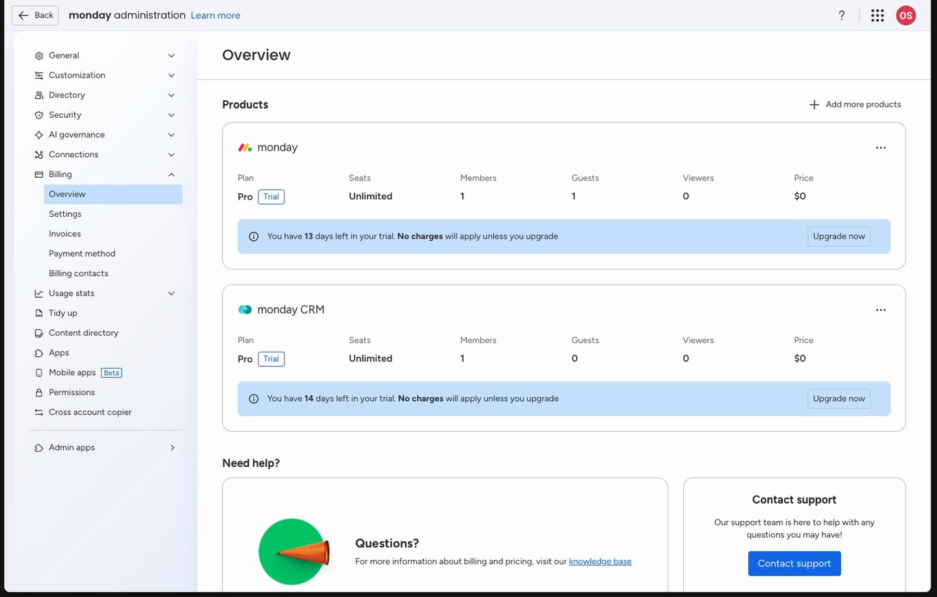Click the Trial badge on monday CRM plan
This screenshot has height=597, width=937.
[x=271, y=359]
